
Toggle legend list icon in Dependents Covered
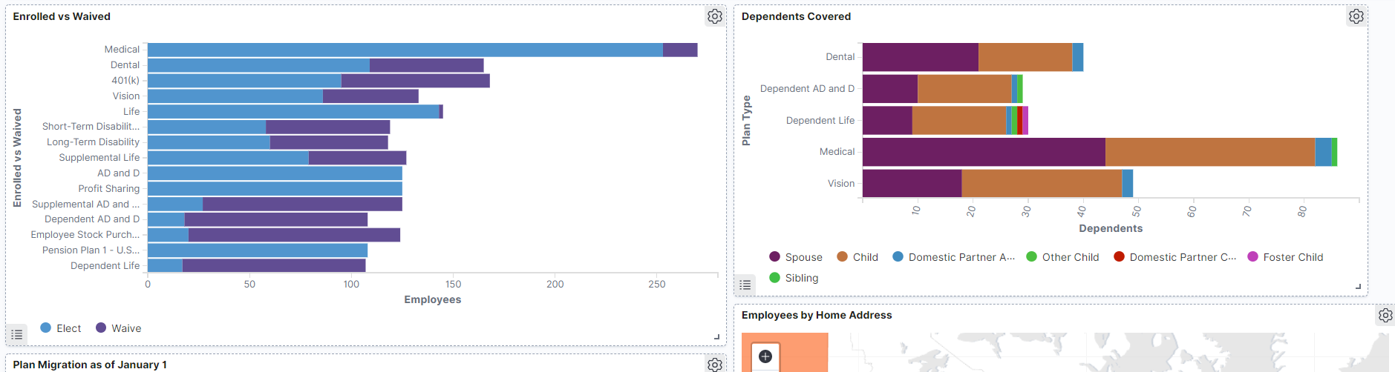745,285
